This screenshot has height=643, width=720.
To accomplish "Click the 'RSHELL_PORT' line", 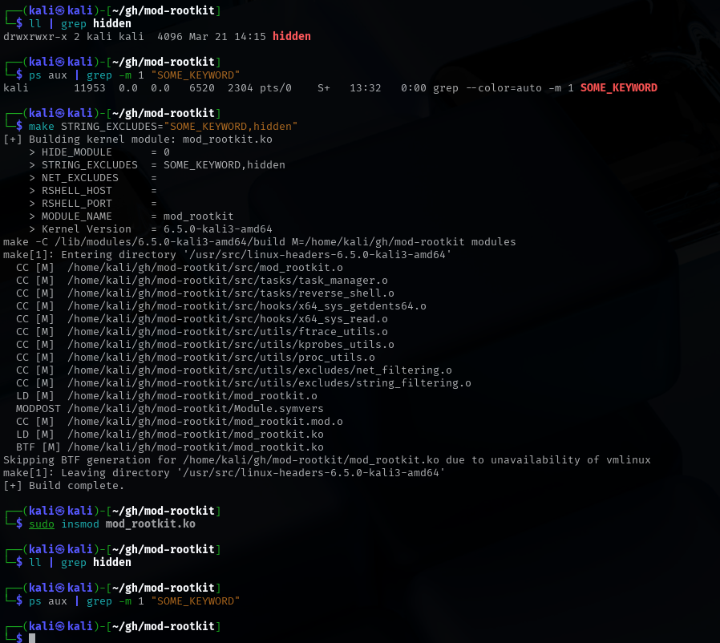I will tap(93, 204).
